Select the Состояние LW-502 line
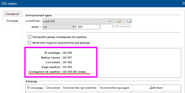185x93 pixels. pyautogui.click(x=59, y=62)
